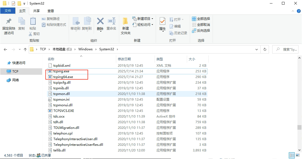The height and width of the screenshot is (159, 302).
Task: Click the vertical scrollbar thumb in file list
Action: coord(299,128)
